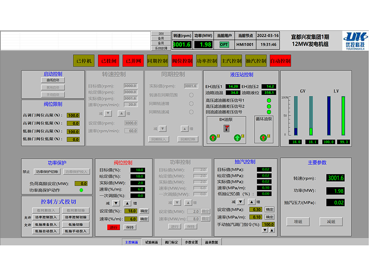Click the 低抽自动投入 button

click(46, 231)
